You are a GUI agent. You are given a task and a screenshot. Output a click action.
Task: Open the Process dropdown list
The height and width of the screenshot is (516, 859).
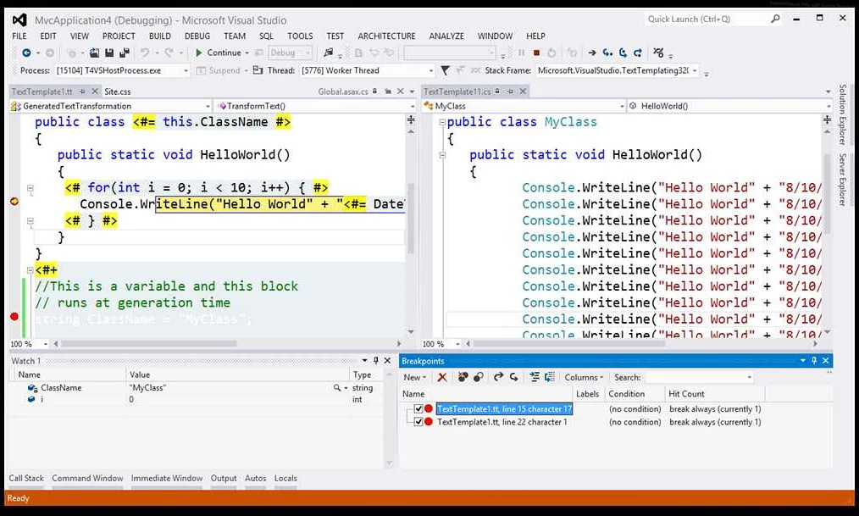(x=186, y=71)
